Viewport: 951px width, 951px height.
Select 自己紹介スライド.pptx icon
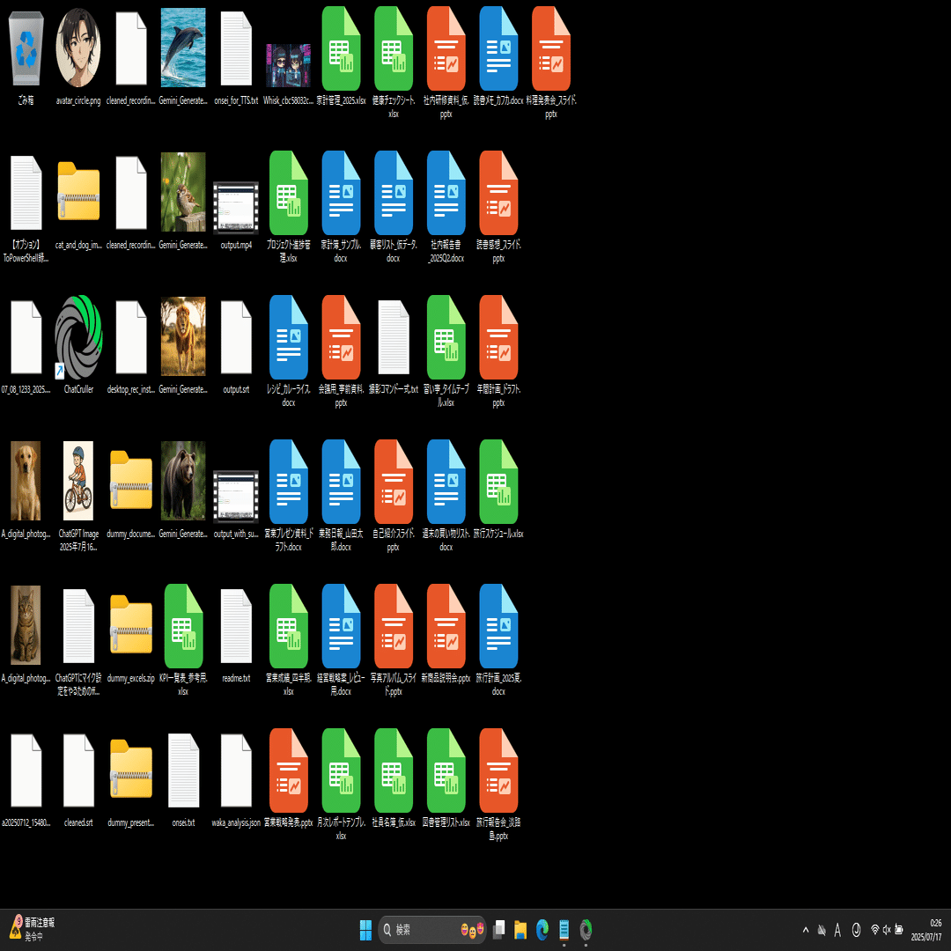394,482
